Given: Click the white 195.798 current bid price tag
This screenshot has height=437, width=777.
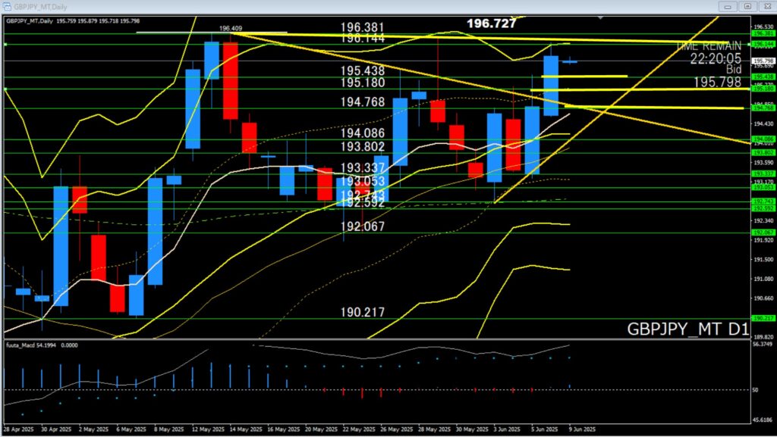Looking at the screenshot, I should pyautogui.click(x=762, y=61).
